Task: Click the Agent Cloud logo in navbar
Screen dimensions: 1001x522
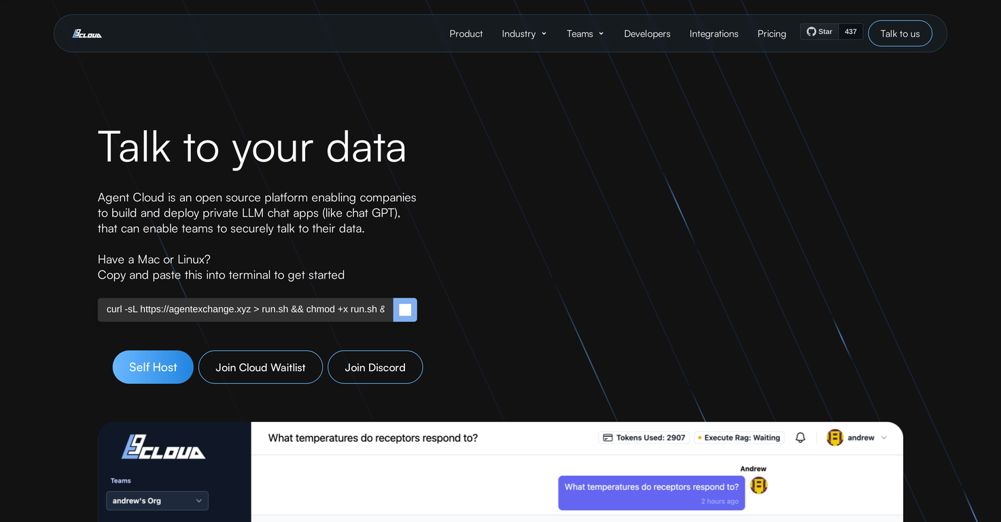Action: click(87, 33)
